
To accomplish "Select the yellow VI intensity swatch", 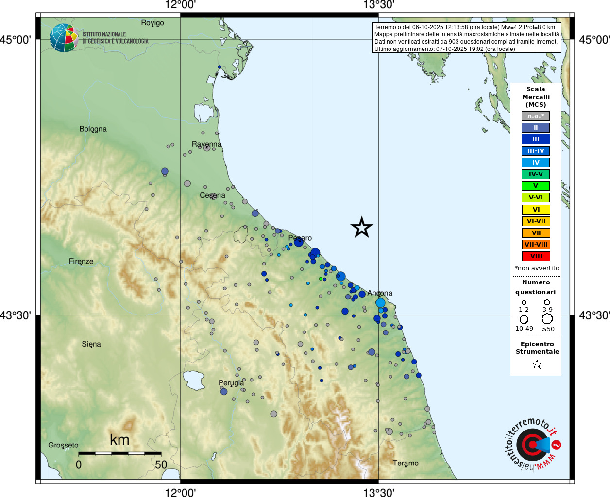I will click(536, 210).
